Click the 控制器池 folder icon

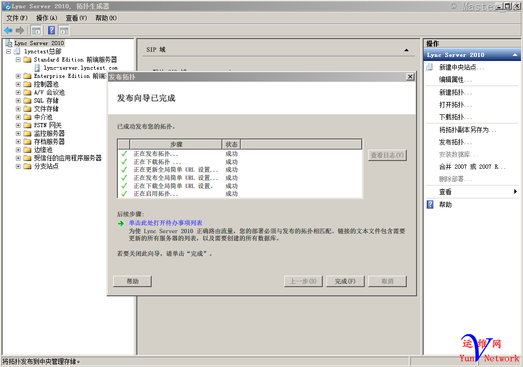(28, 85)
